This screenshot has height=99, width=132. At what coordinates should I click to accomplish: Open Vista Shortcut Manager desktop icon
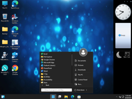(15, 44)
